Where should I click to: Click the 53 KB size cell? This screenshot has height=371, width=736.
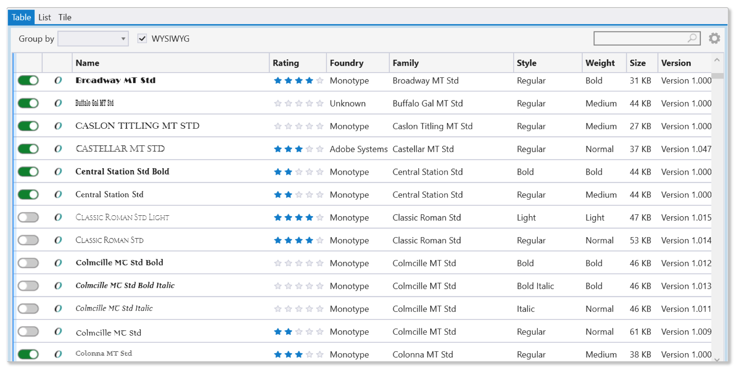[x=640, y=241]
